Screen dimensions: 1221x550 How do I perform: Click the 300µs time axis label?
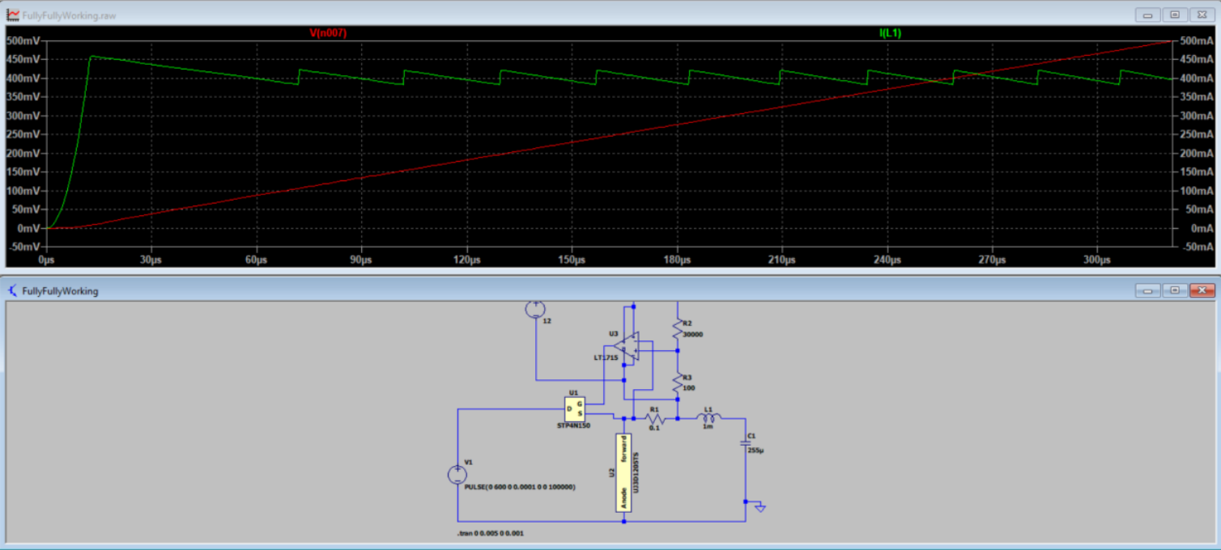coord(1097,260)
